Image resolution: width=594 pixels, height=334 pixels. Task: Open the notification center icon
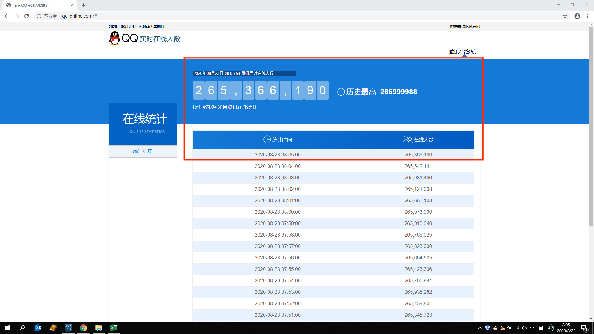584,328
